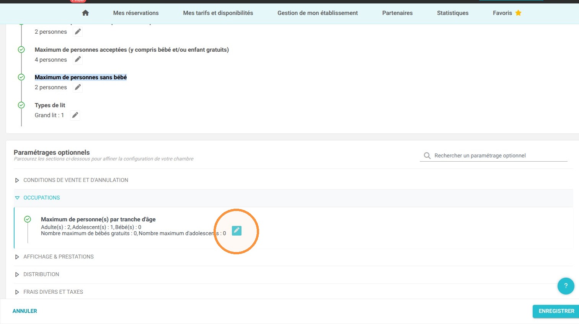
Task: Open the help question mark bubble
Action: [566, 286]
